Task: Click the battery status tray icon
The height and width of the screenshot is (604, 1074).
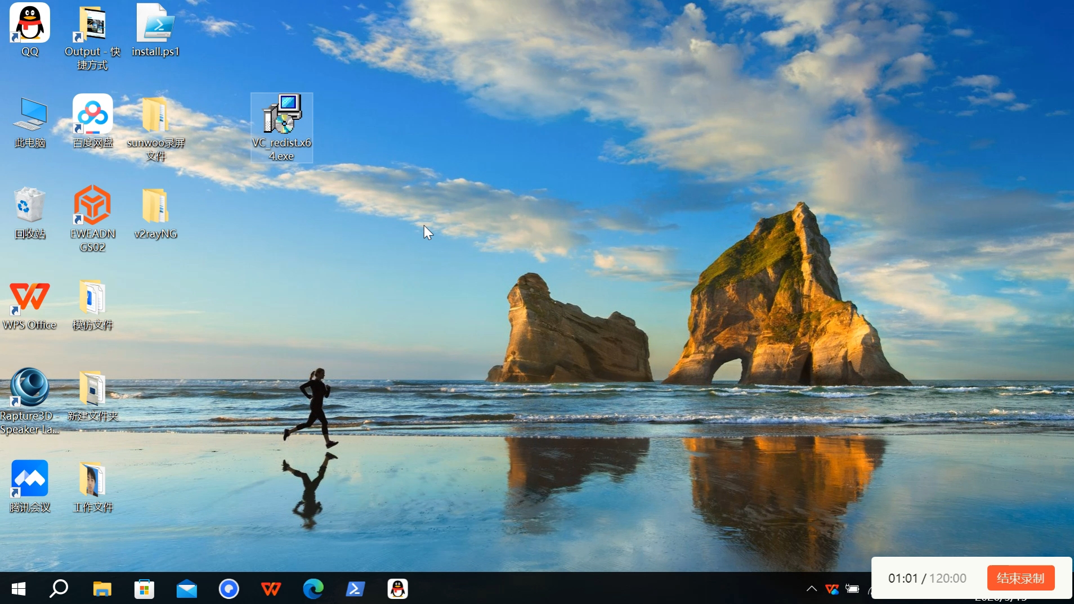Action: pos(852,589)
